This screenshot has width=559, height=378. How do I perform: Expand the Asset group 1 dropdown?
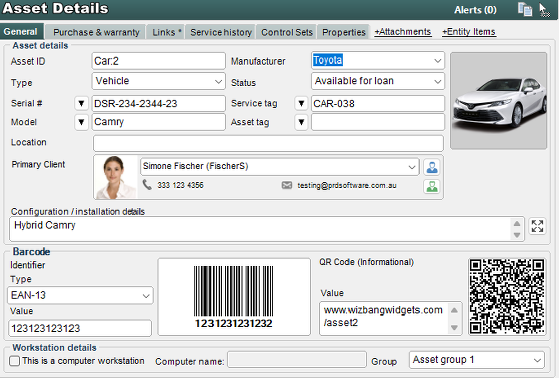[x=536, y=360]
